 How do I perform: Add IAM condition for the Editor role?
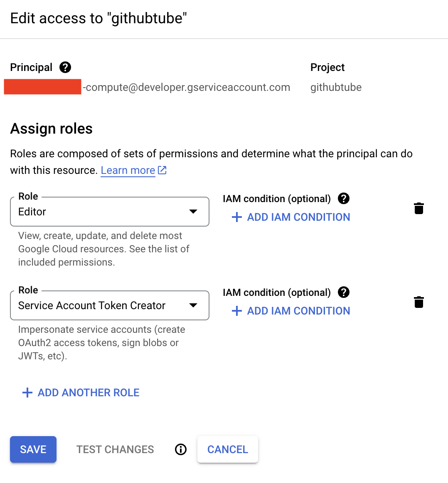291,217
